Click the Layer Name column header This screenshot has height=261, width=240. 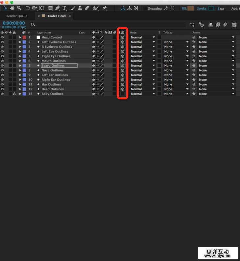[44, 33]
